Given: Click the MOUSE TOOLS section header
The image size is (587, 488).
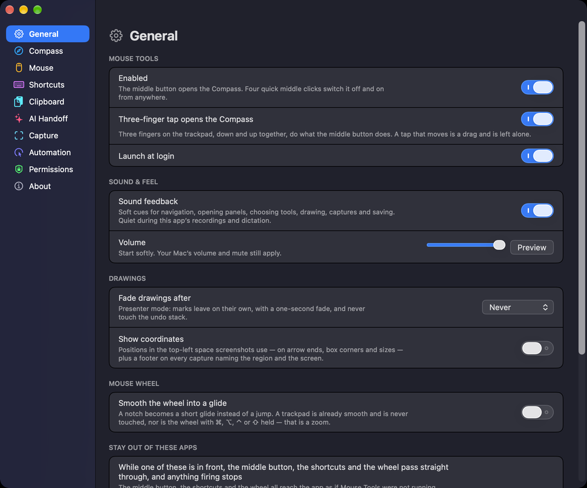Looking at the screenshot, I should click(134, 59).
